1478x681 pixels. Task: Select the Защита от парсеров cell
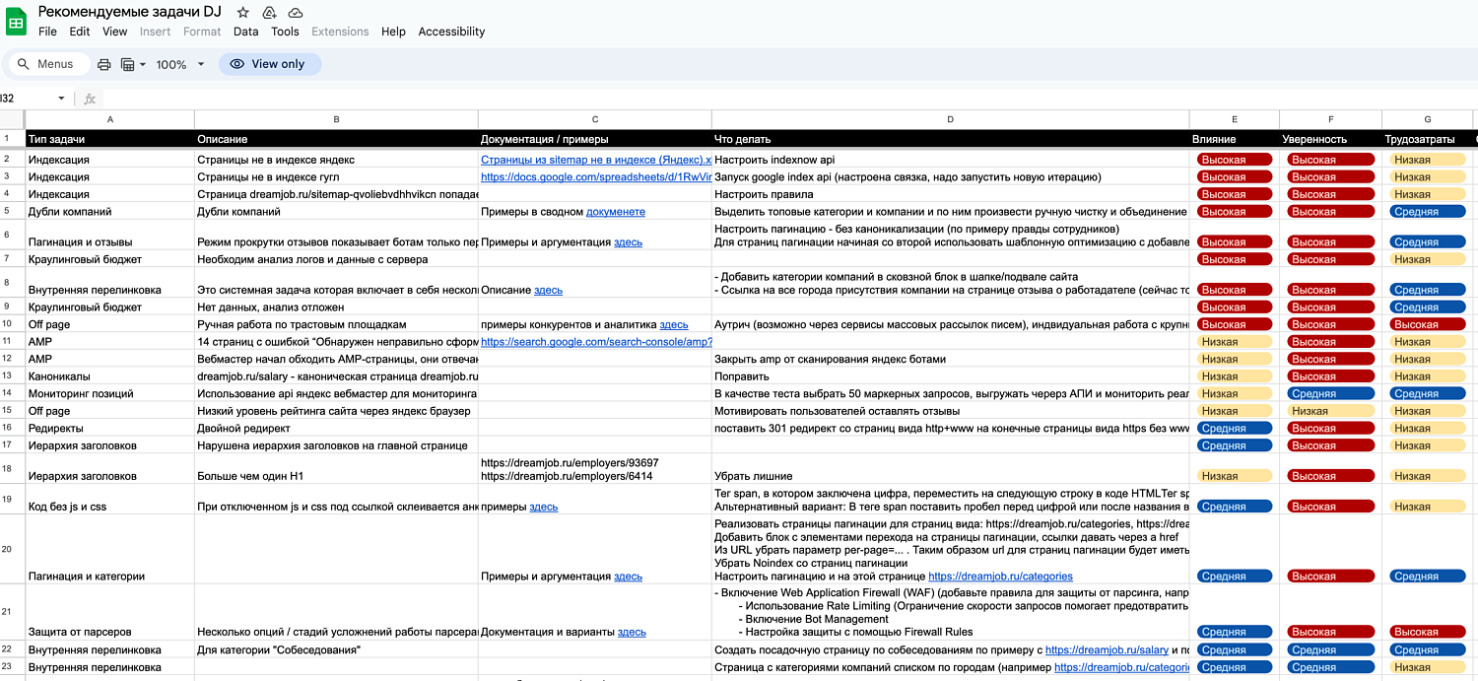[x=109, y=613]
